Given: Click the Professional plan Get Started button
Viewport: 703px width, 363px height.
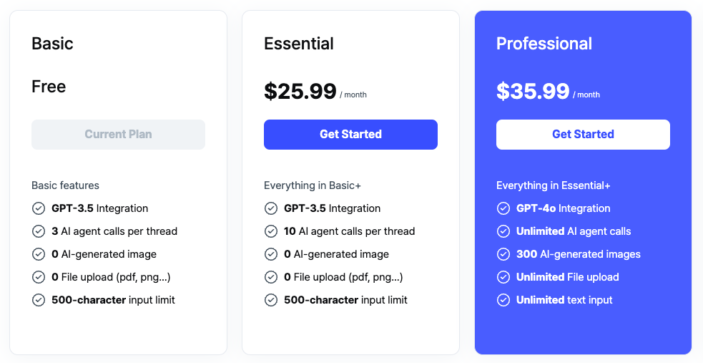Looking at the screenshot, I should (x=583, y=135).
